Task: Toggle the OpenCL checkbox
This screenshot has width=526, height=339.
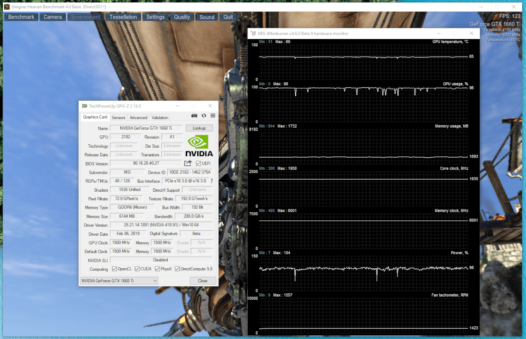Action: point(115,269)
